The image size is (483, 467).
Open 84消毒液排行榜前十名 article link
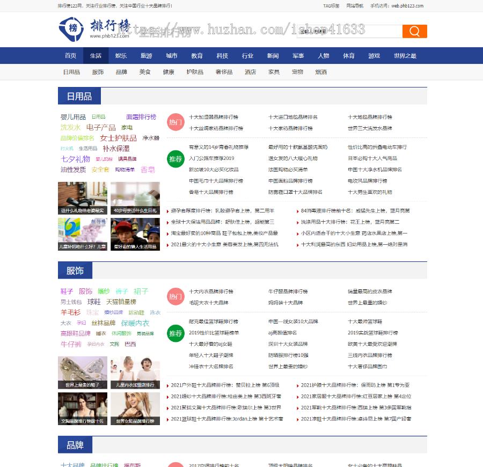coord(355,211)
